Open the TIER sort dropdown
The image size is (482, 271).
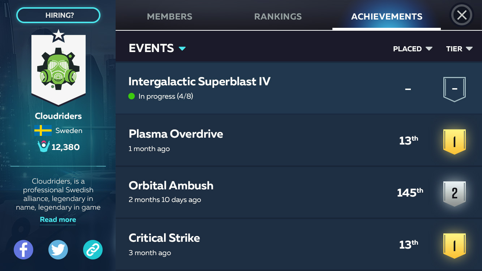click(459, 49)
